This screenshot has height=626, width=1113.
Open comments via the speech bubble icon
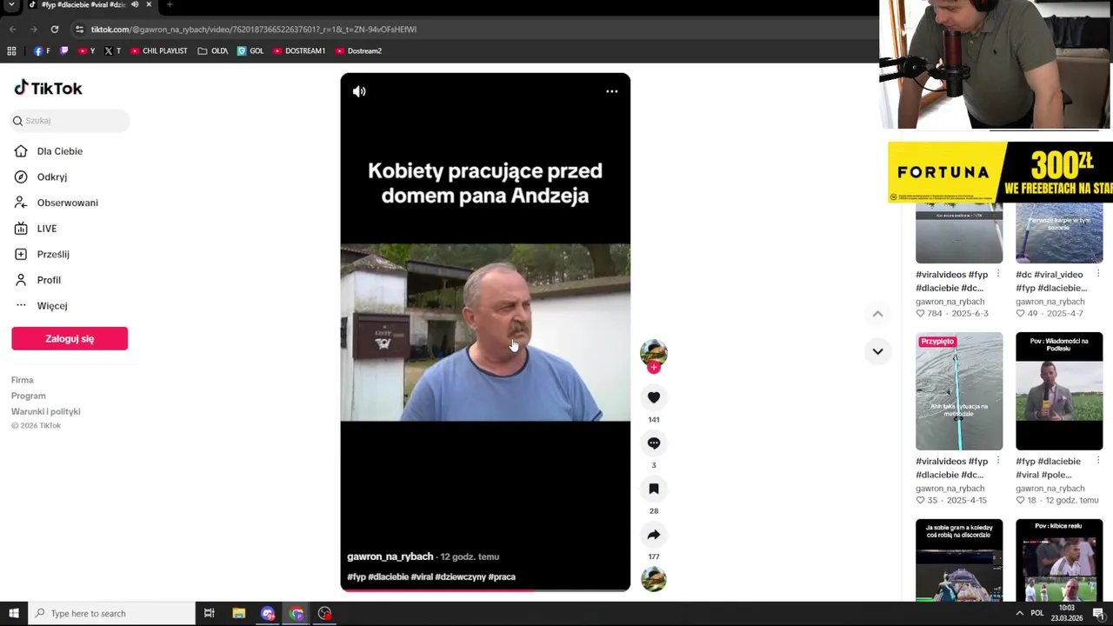pos(654,443)
